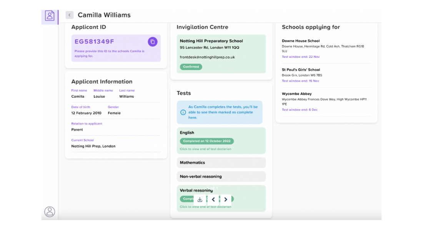423x230 pixels.
Task: Click the Completed on 12 October 2022 badge
Action: (207, 141)
